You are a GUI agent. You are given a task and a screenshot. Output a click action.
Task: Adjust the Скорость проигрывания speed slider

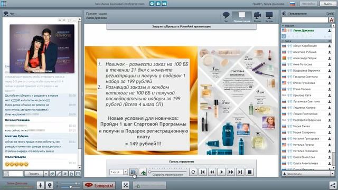point(149,172)
